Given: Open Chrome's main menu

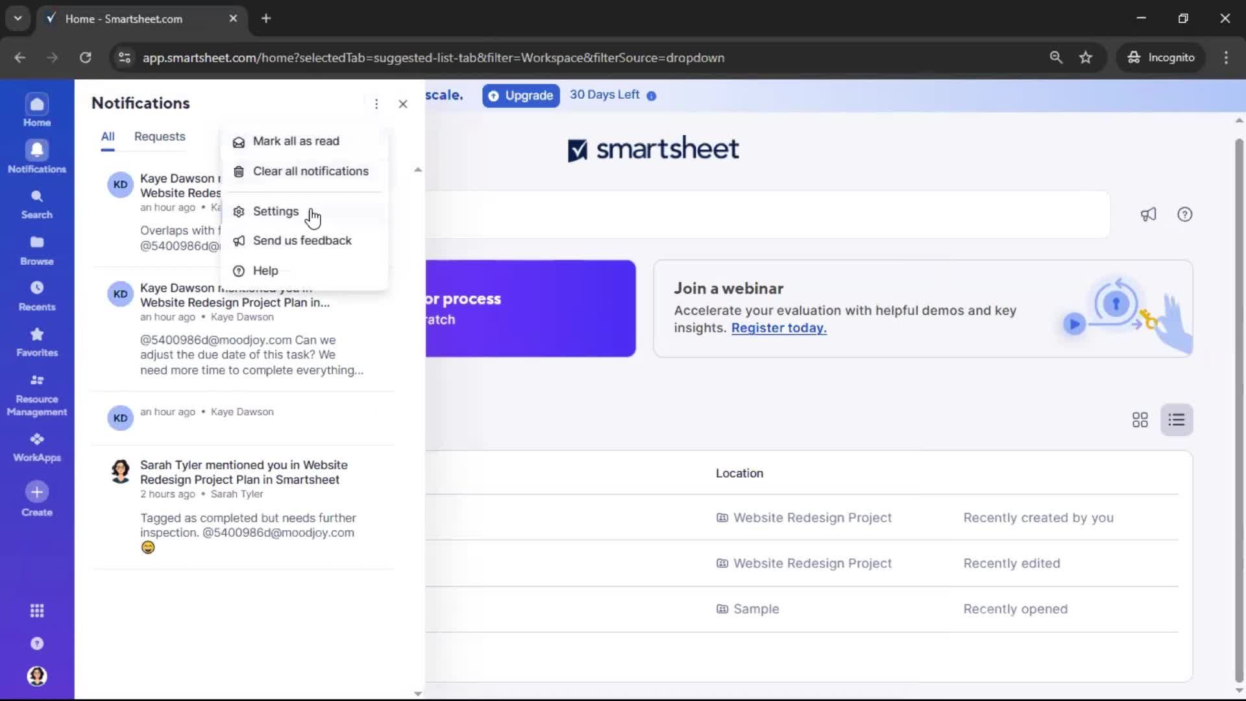Looking at the screenshot, I should pyautogui.click(x=1226, y=58).
